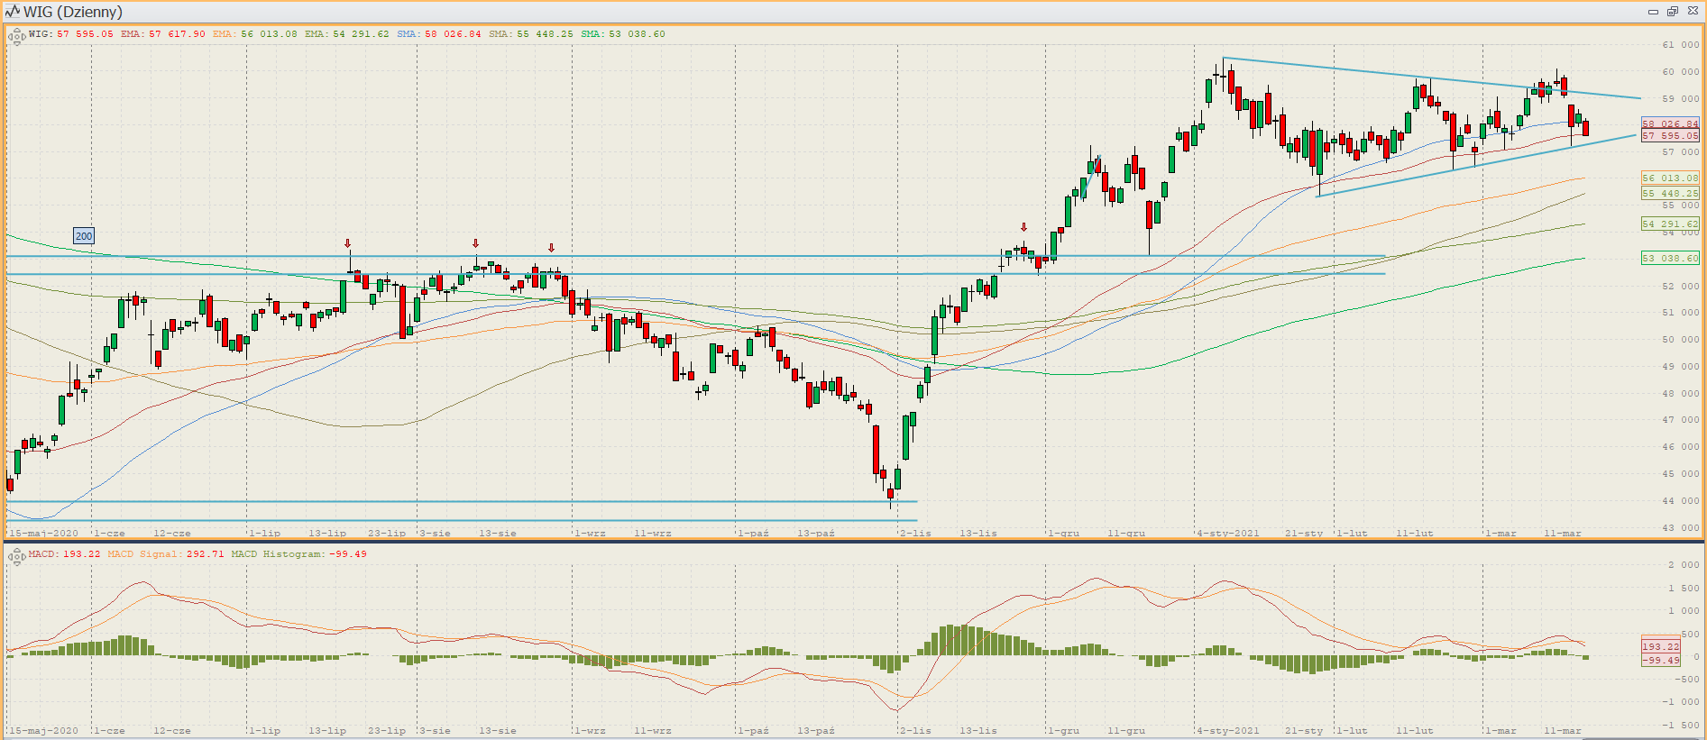Restore the chart window with the restore button

coord(1672,12)
